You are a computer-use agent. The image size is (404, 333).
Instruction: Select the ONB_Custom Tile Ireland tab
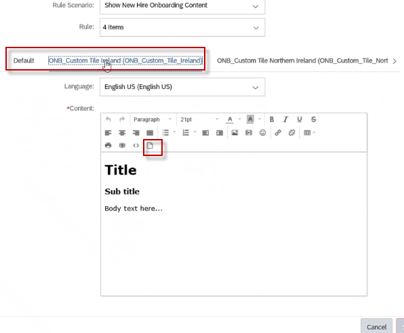click(125, 60)
